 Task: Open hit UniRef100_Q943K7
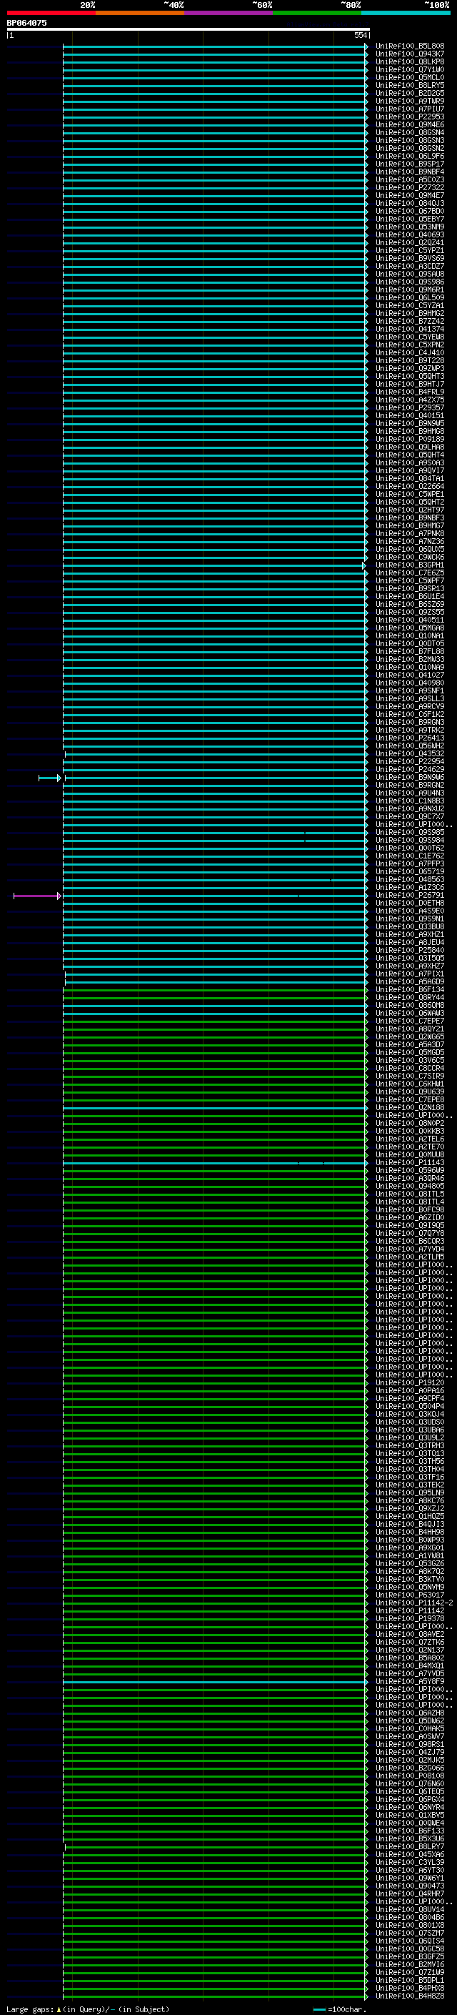[x=410, y=54]
